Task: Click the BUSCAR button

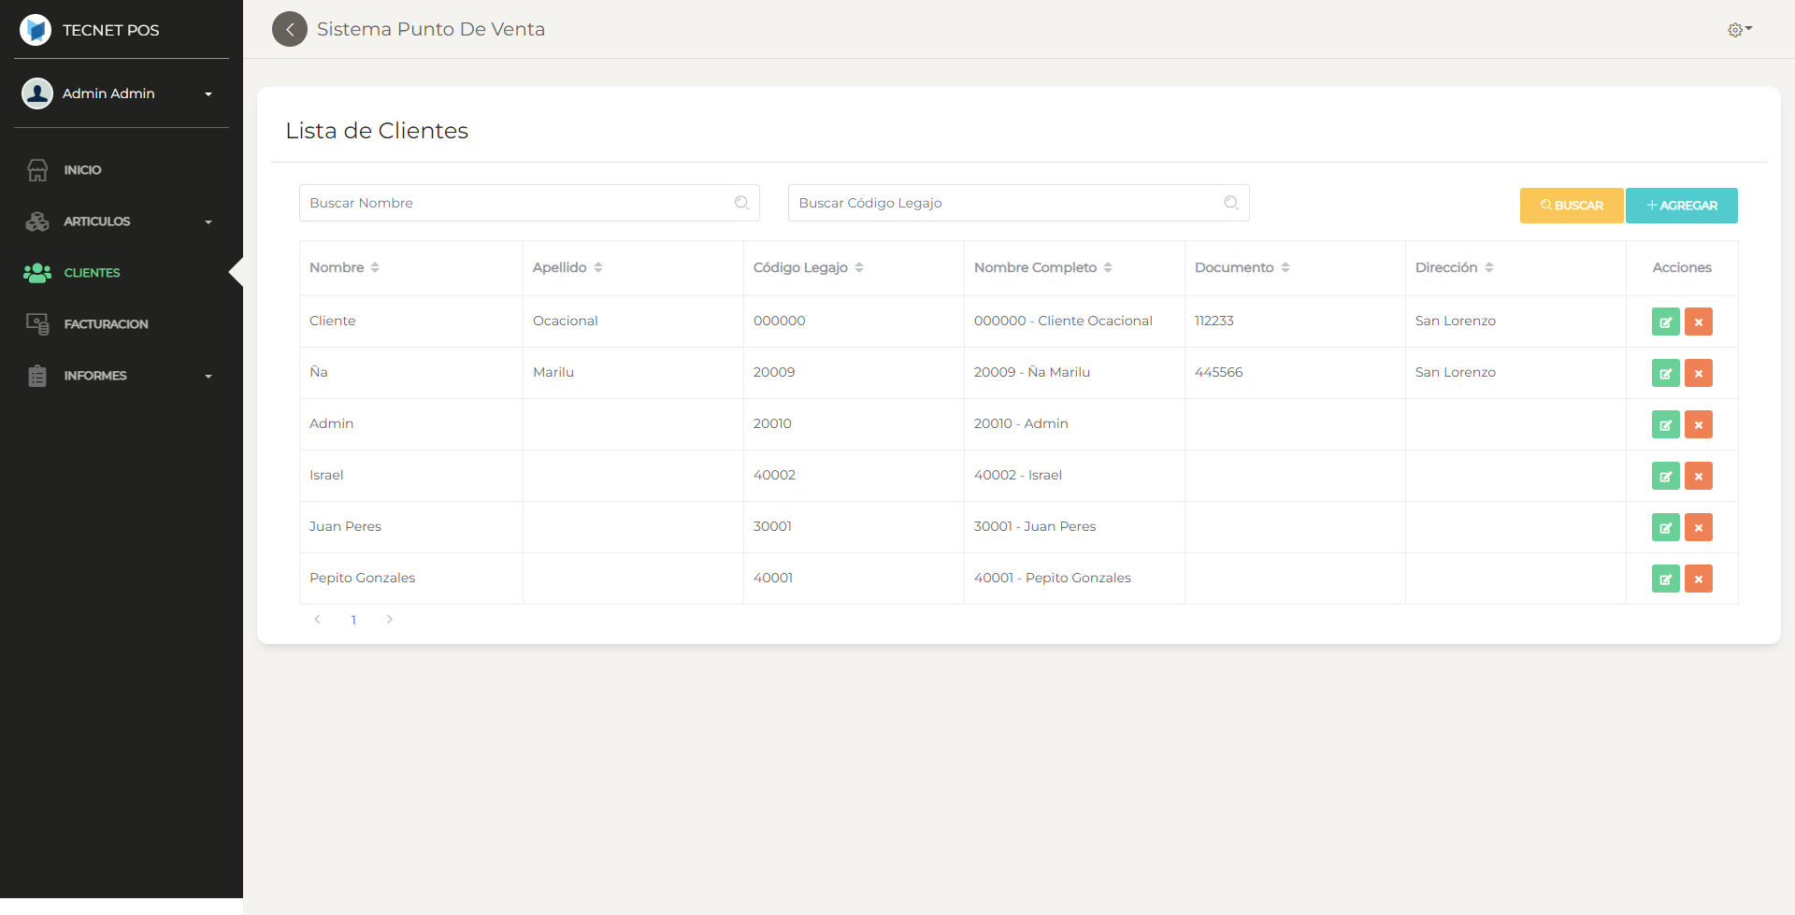Action: coord(1572,205)
